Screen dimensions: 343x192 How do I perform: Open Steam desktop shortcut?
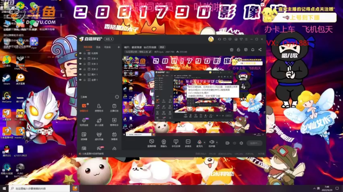(6, 79)
